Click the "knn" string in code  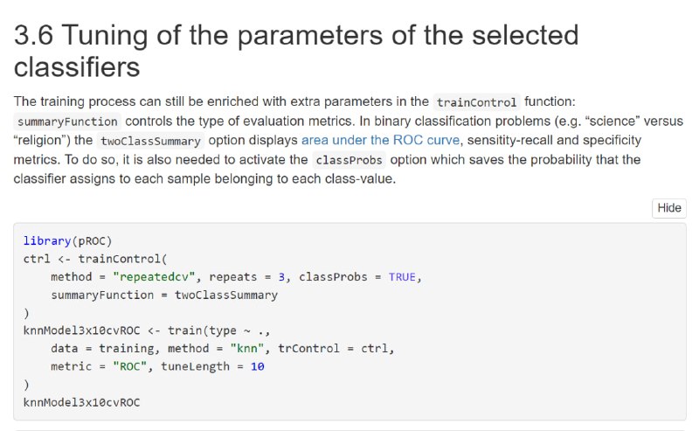tap(247, 349)
